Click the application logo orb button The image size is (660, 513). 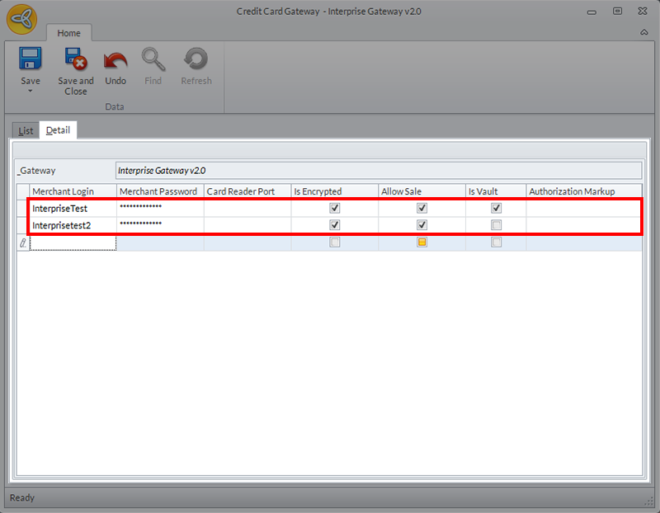(x=21, y=19)
